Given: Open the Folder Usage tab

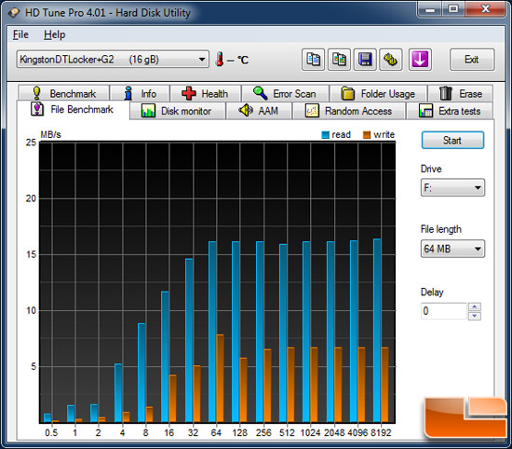Looking at the screenshot, I should coord(379,93).
